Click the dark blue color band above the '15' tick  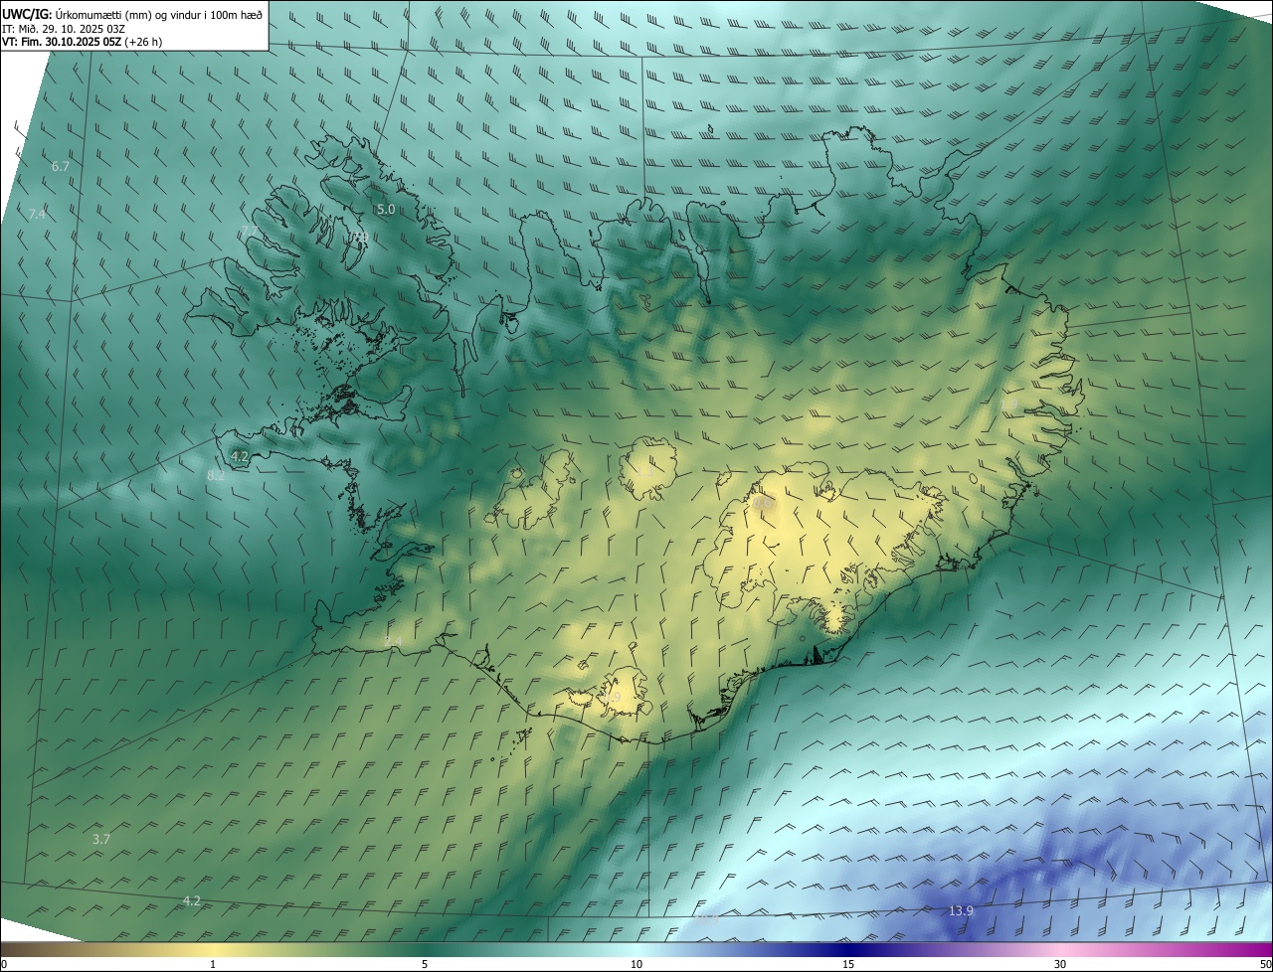(848, 950)
